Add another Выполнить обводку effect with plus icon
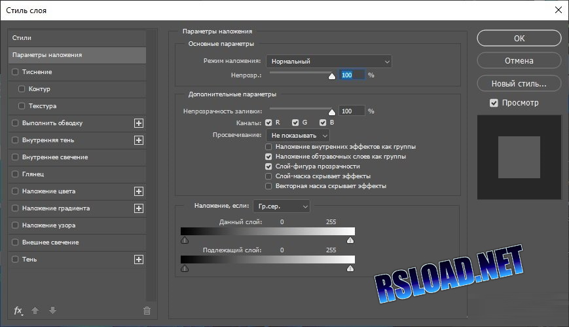This screenshot has width=569, height=327. pyautogui.click(x=139, y=123)
